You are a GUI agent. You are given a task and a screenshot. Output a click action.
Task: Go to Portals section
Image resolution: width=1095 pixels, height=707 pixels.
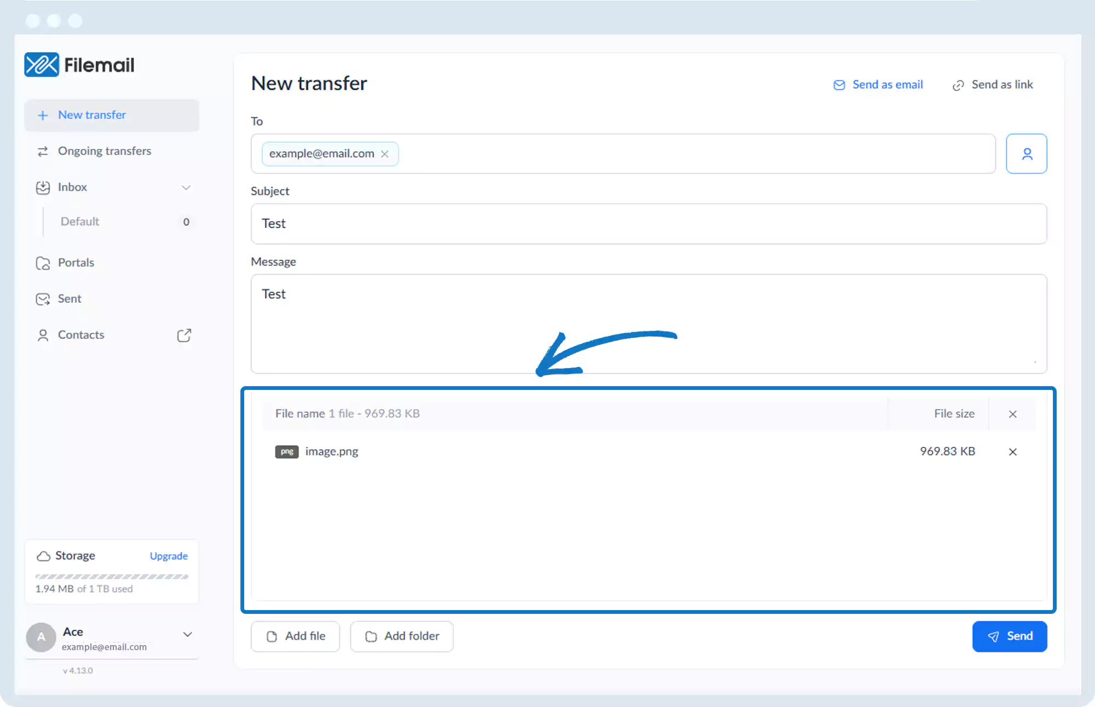76,263
